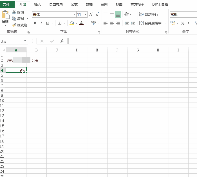The image size is (197, 177).
Task: Increase font size with large A icon
Action: 91,15
